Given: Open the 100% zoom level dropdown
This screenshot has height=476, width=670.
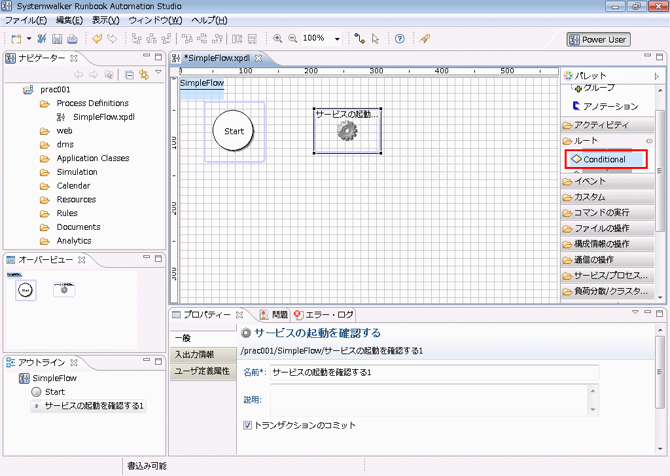Looking at the screenshot, I should tap(337, 39).
